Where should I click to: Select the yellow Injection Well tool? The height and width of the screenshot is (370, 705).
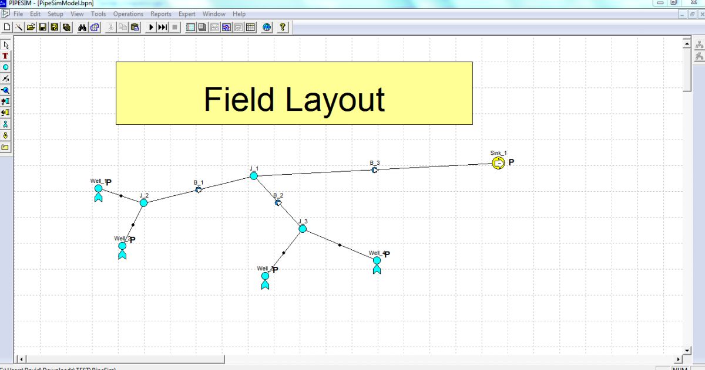pos(6,135)
